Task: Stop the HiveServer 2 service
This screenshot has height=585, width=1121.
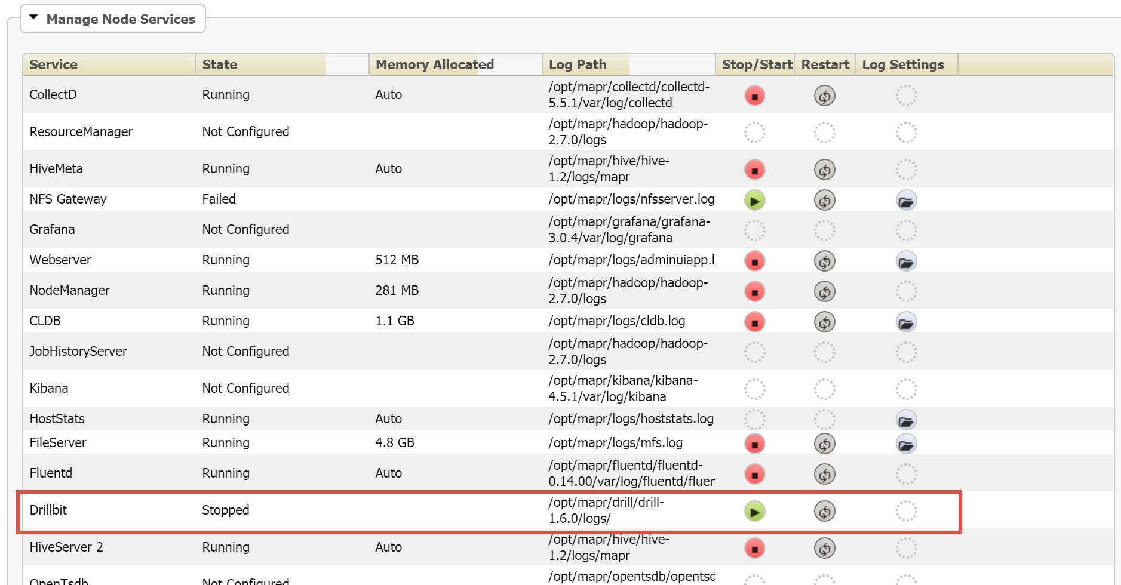Action: pos(755,549)
